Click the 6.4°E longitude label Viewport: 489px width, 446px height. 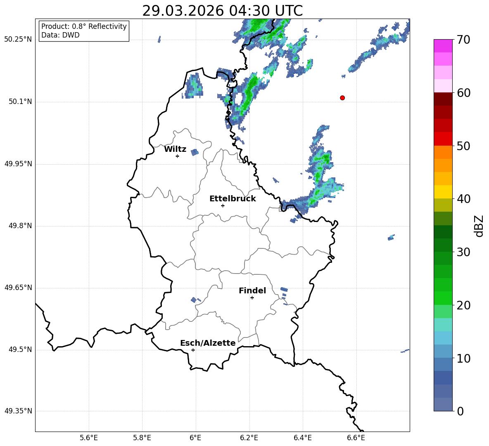coord(302,438)
